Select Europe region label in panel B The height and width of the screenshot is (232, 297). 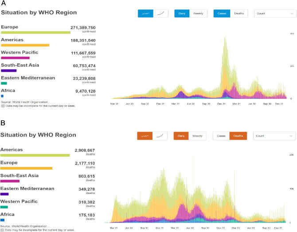(x=9, y=163)
